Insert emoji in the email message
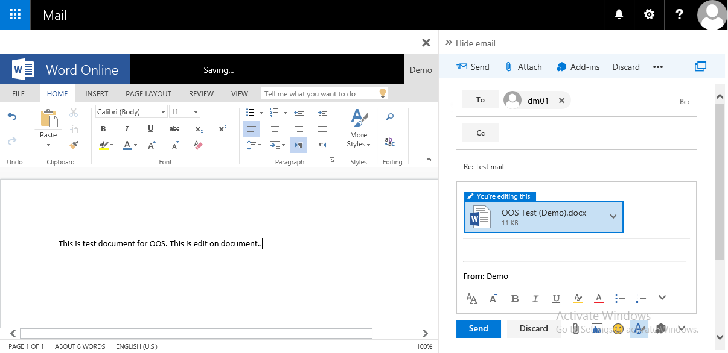The image size is (728, 353). [x=618, y=329]
